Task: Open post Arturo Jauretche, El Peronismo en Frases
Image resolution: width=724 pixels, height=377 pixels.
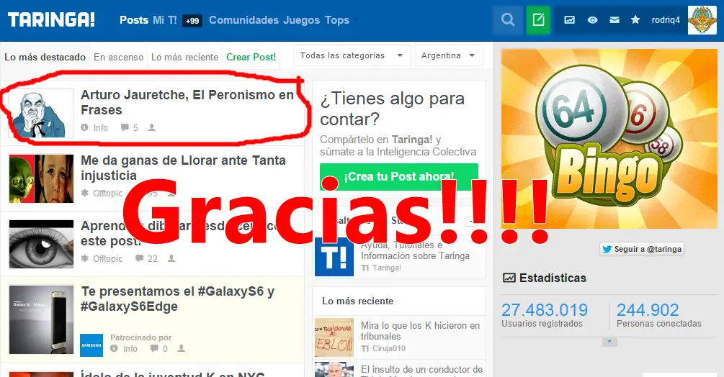Action: point(187,102)
